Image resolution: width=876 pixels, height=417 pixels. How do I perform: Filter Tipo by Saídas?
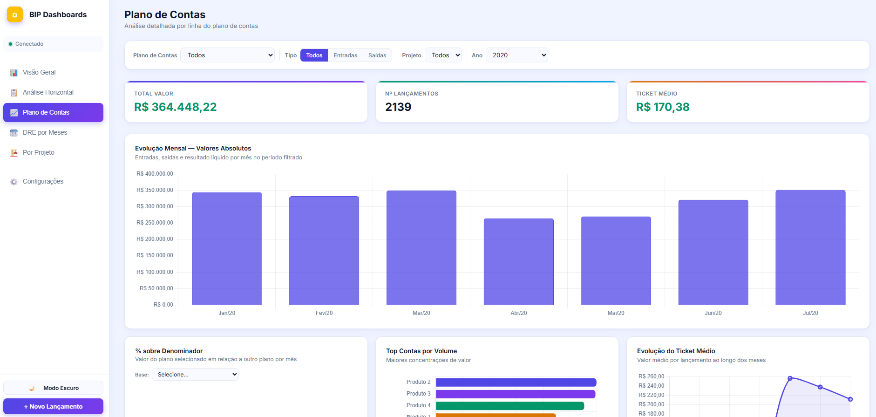pos(377,55)
